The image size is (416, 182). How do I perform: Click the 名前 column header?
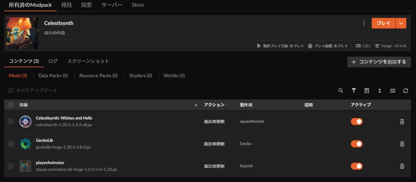coord(24,105)
